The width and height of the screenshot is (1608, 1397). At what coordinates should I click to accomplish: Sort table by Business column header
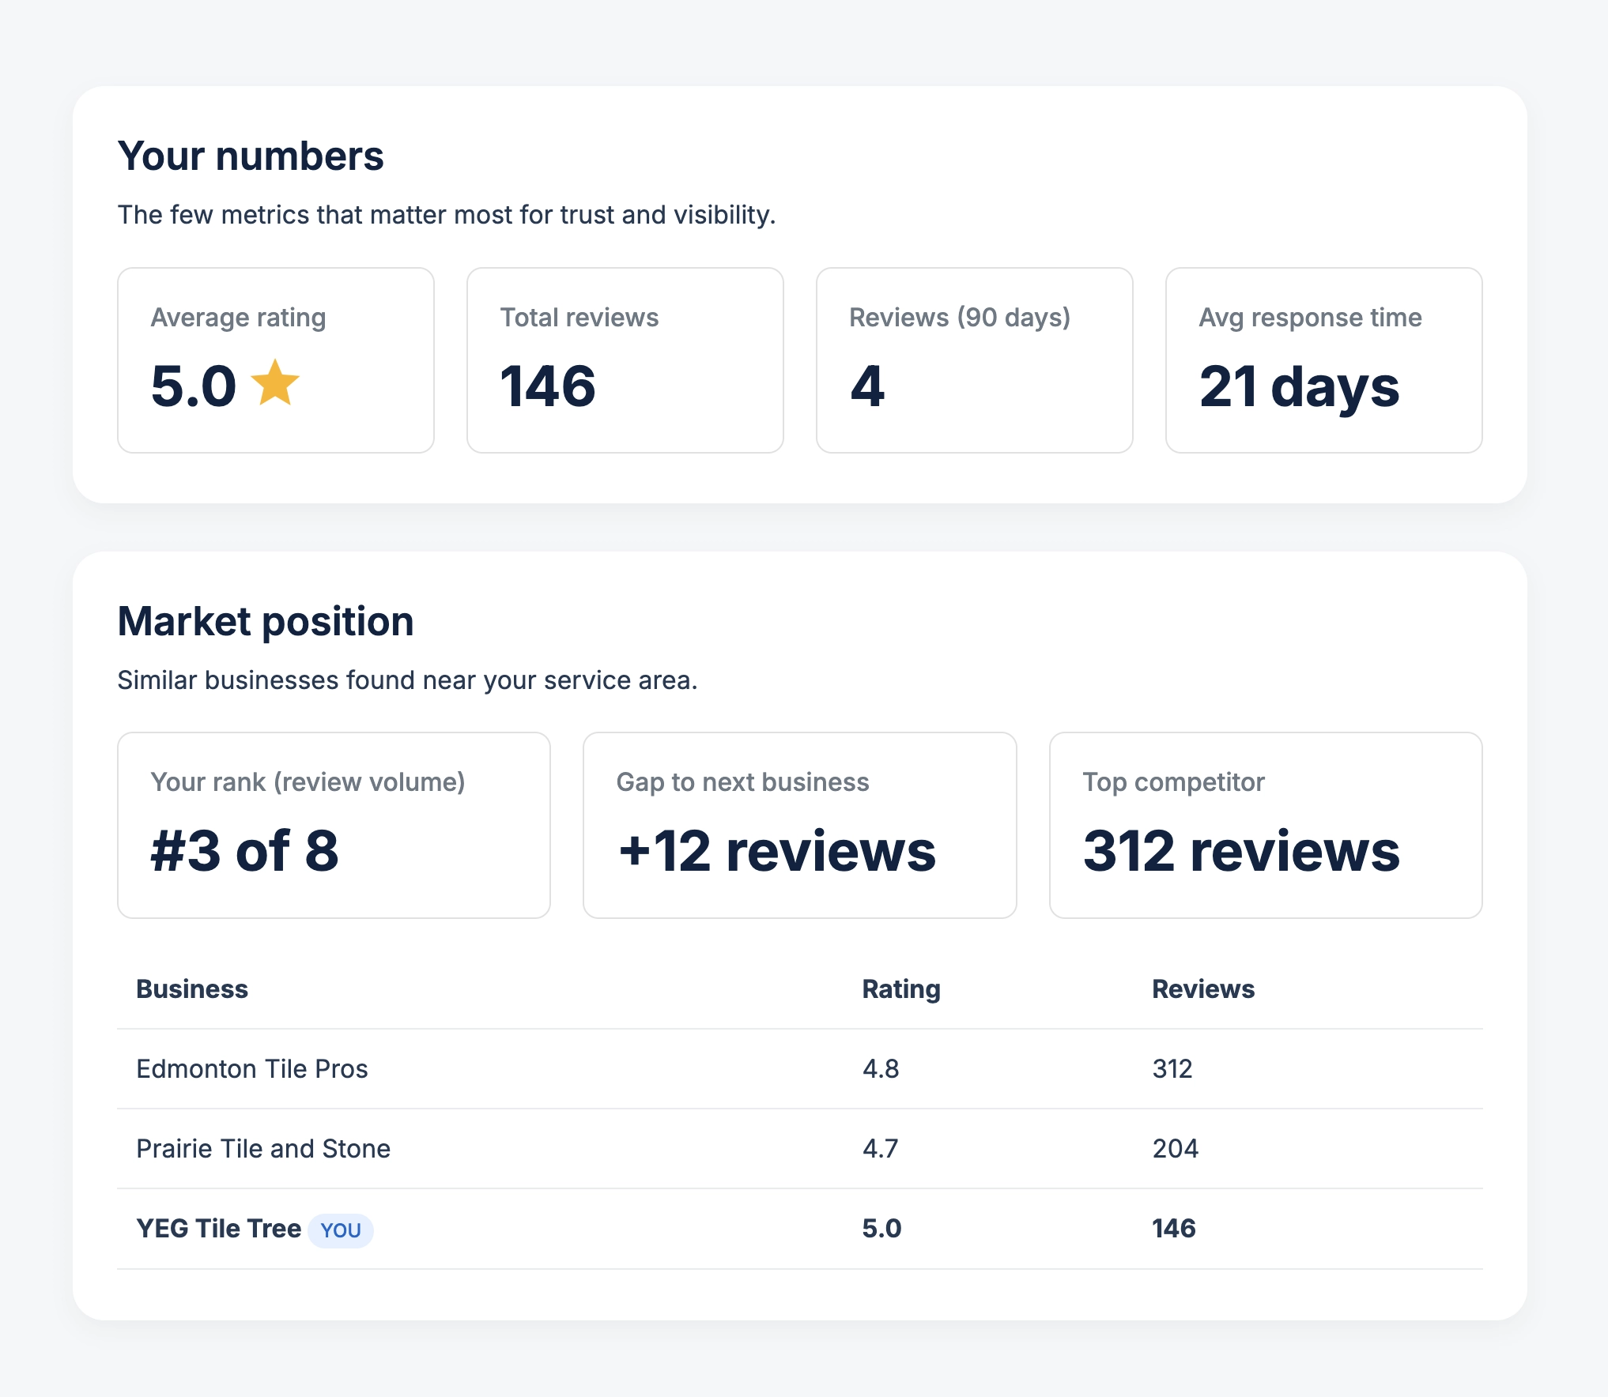192,989
